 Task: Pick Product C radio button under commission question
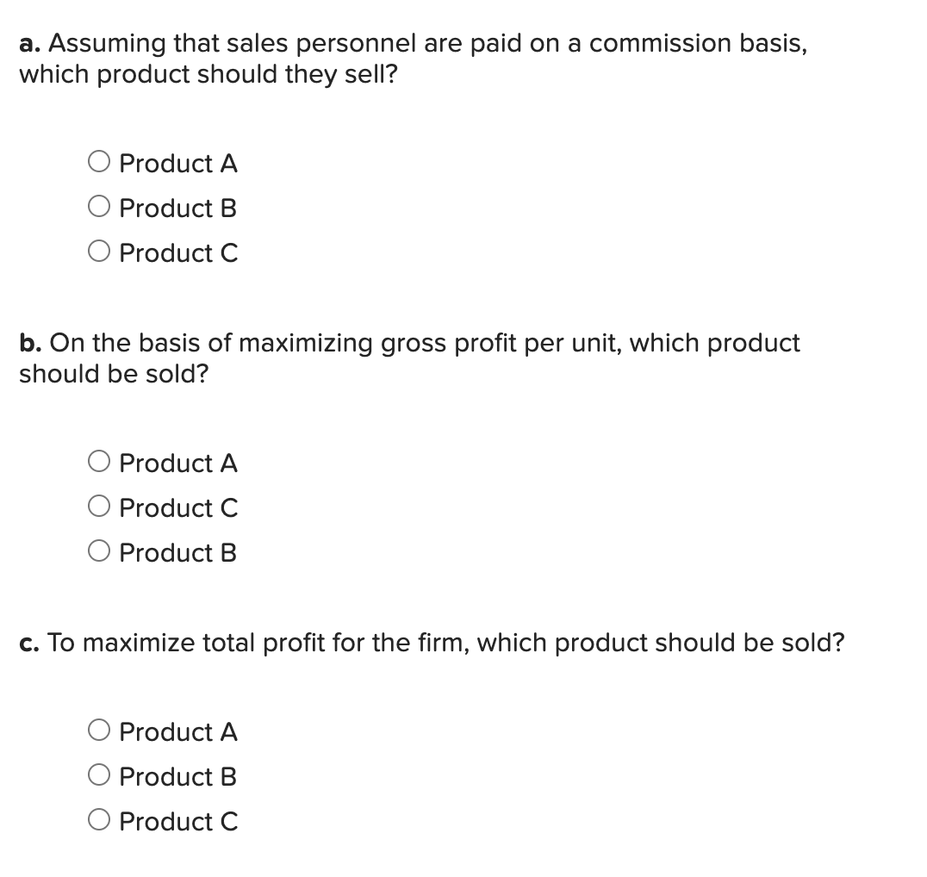99,252
